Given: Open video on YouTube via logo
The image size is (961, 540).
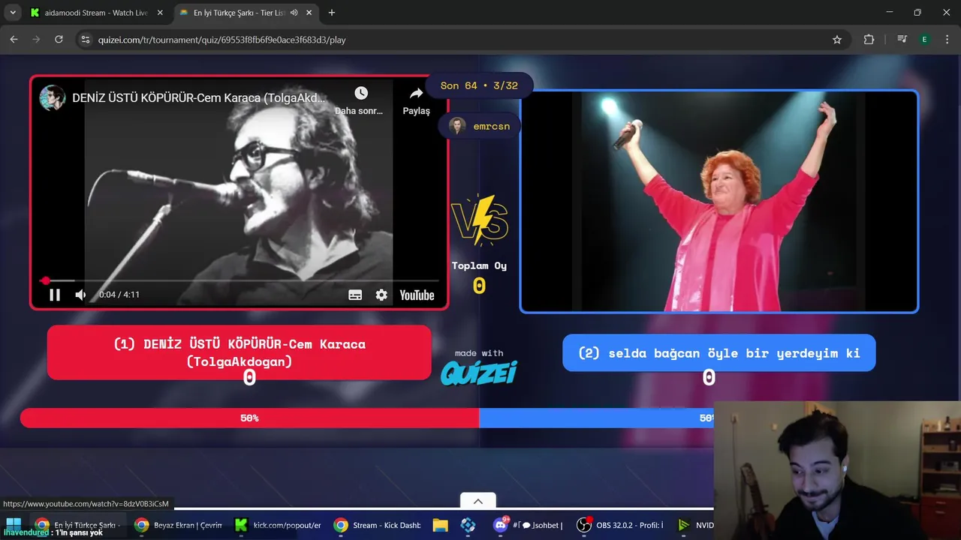Looking at the screenshot, I should [x=417, y=295].
